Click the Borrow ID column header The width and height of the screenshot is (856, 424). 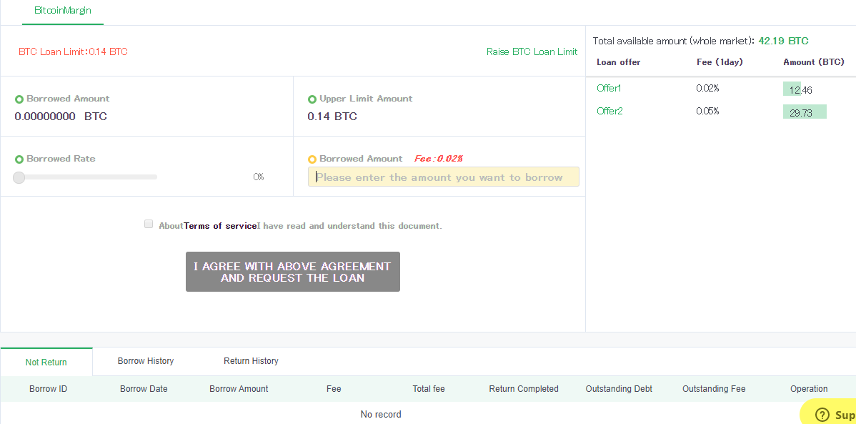tap(49, 389)
